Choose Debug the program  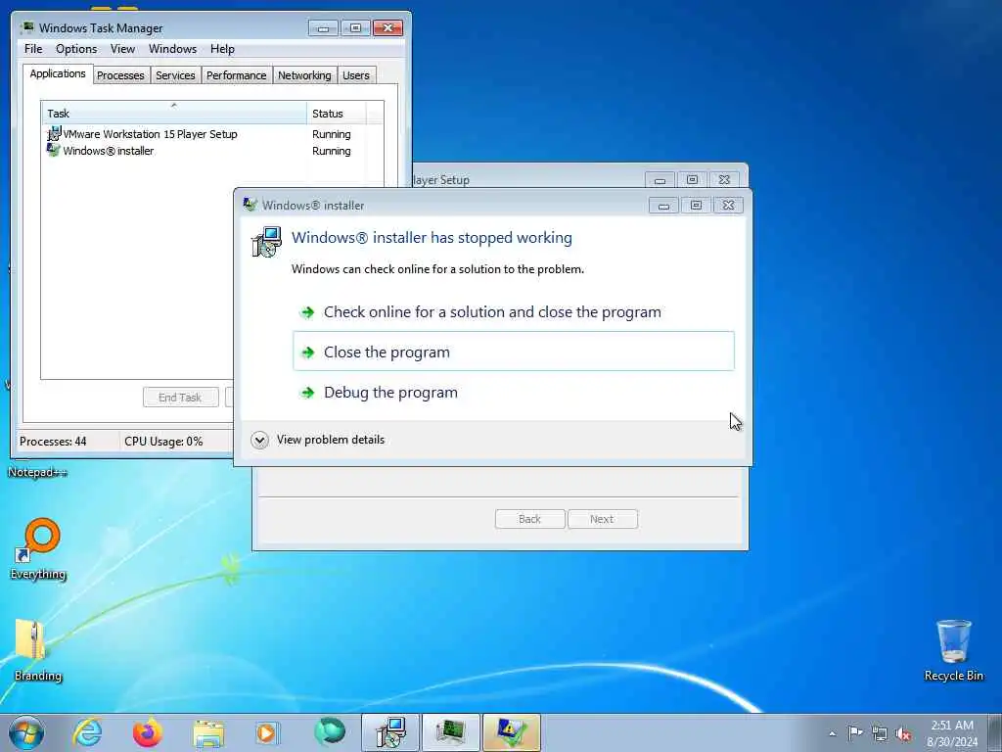click(x=514, y=392)
